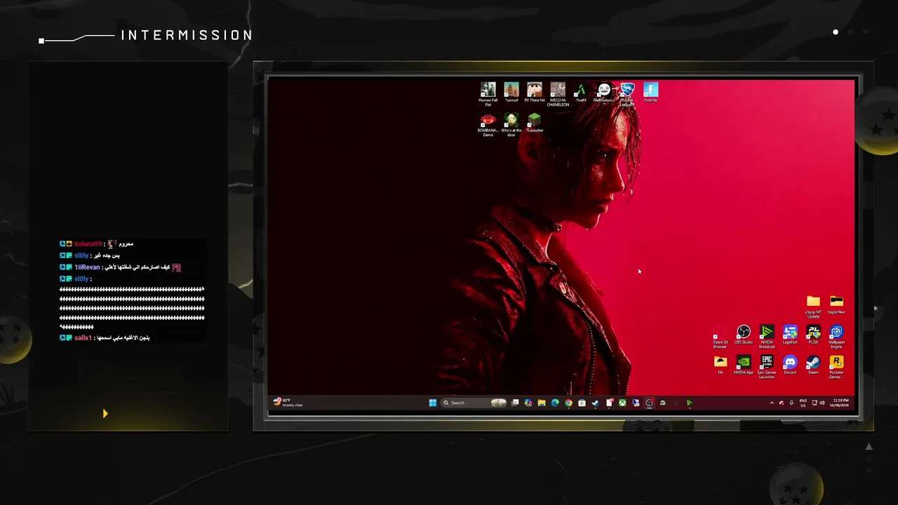
Task: Open the Human Fall Flat desktop shortcut
Action: (x=488, y=94)
